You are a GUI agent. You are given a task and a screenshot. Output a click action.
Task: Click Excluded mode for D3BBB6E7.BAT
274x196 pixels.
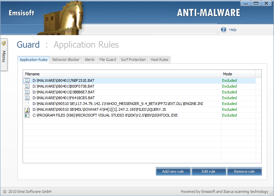pos(229,92)
